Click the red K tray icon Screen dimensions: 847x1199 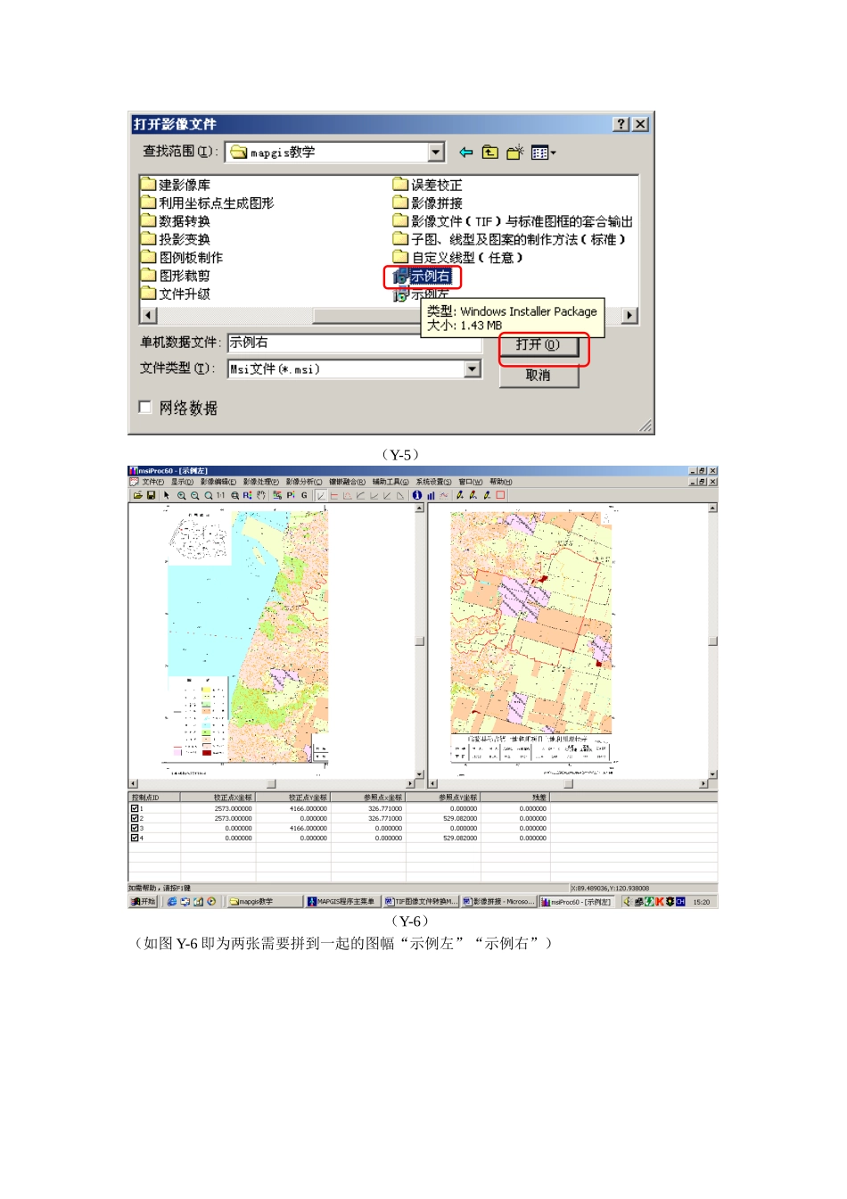point(660,902)
